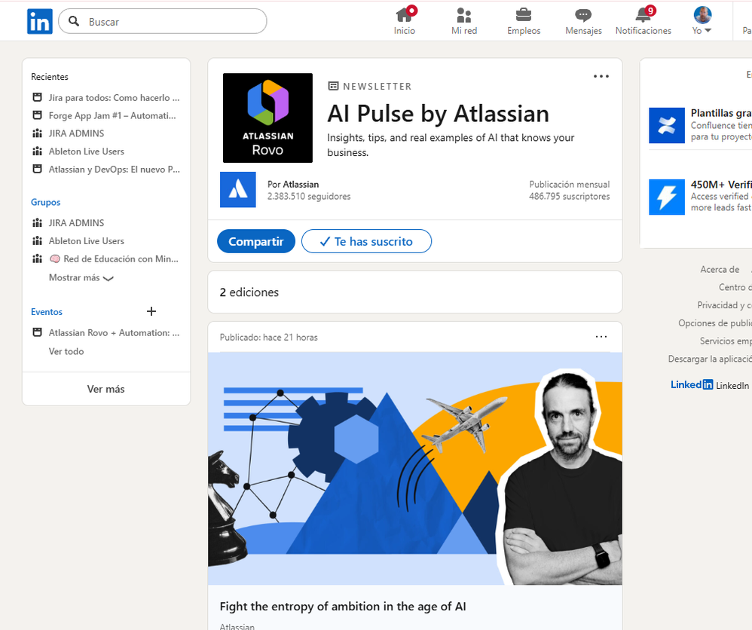Click Mi red label in navigation
752x630 pixels.
click(x=464, y=31)
